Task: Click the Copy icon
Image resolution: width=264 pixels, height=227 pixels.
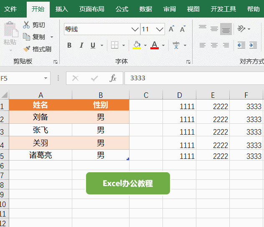Action: coord(27,37)
